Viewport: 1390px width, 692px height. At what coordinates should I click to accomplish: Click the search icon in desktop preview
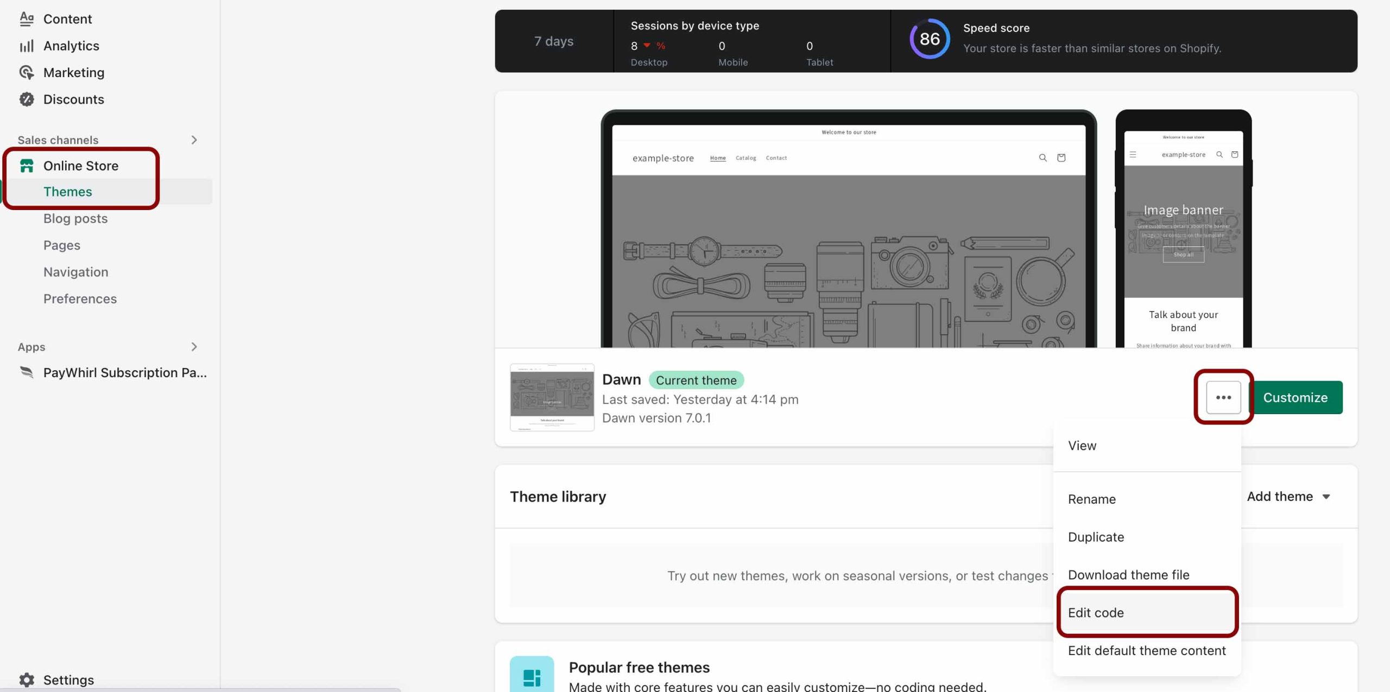[x=1042, y=158]
